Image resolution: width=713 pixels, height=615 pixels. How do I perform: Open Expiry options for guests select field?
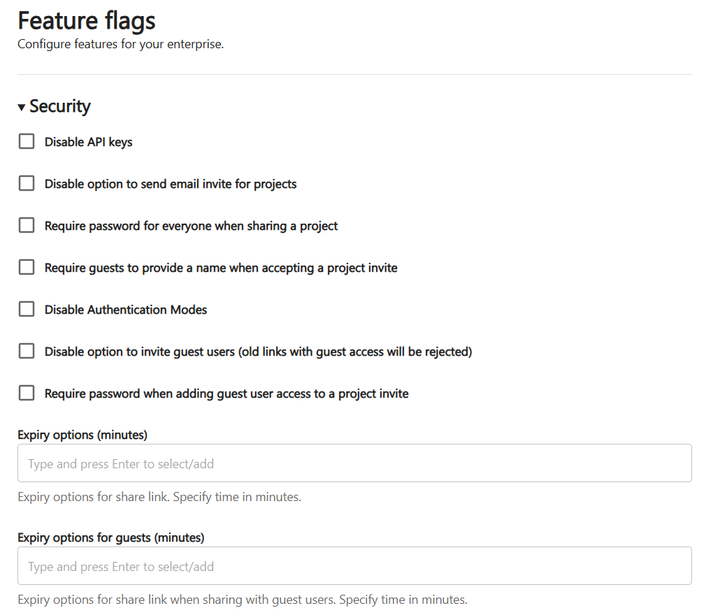354,566
